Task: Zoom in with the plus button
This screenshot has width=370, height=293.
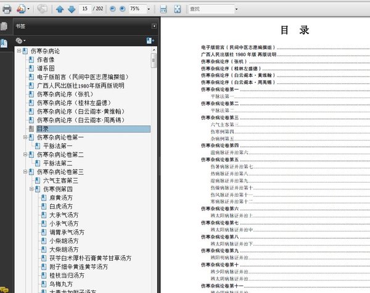Action: pyautogui.click(x=123, y=9)
